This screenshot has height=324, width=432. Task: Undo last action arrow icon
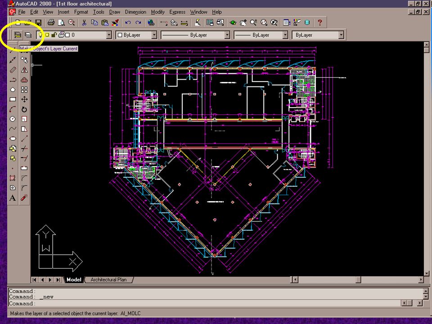pyautogui.click(x=128, y=22)
